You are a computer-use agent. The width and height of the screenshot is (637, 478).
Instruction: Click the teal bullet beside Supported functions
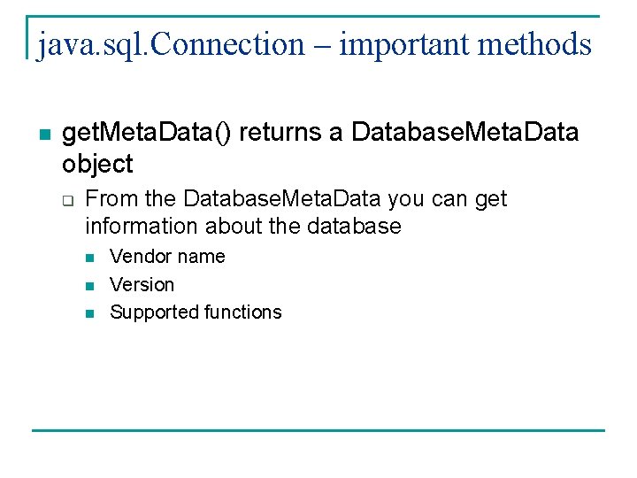89,313
